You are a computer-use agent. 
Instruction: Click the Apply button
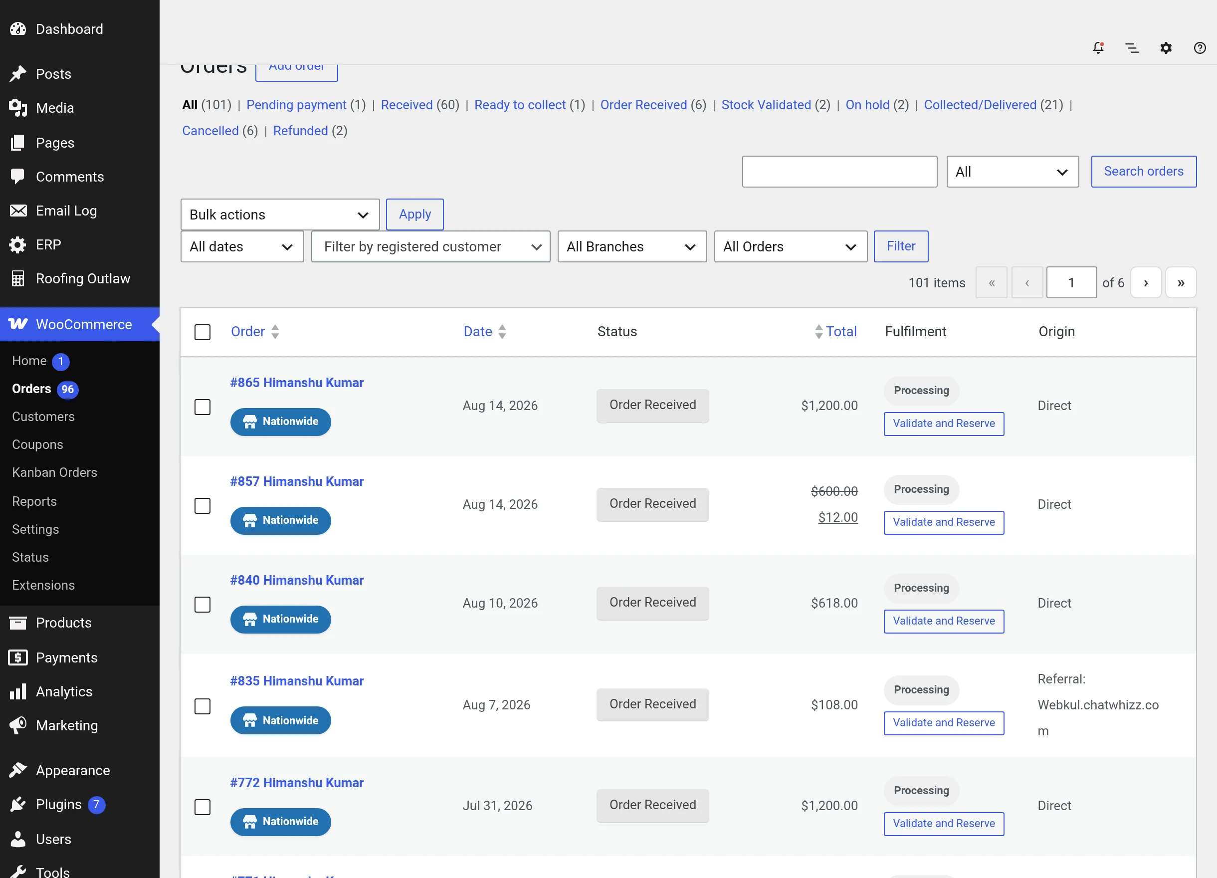click(x=415, y=214)
